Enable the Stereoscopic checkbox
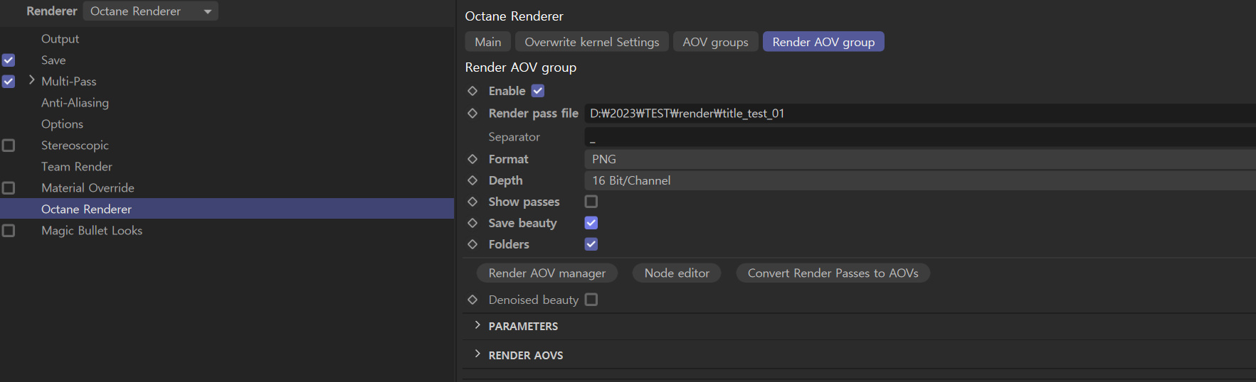This screenshot has height=382, width=1256. point(9,146)
